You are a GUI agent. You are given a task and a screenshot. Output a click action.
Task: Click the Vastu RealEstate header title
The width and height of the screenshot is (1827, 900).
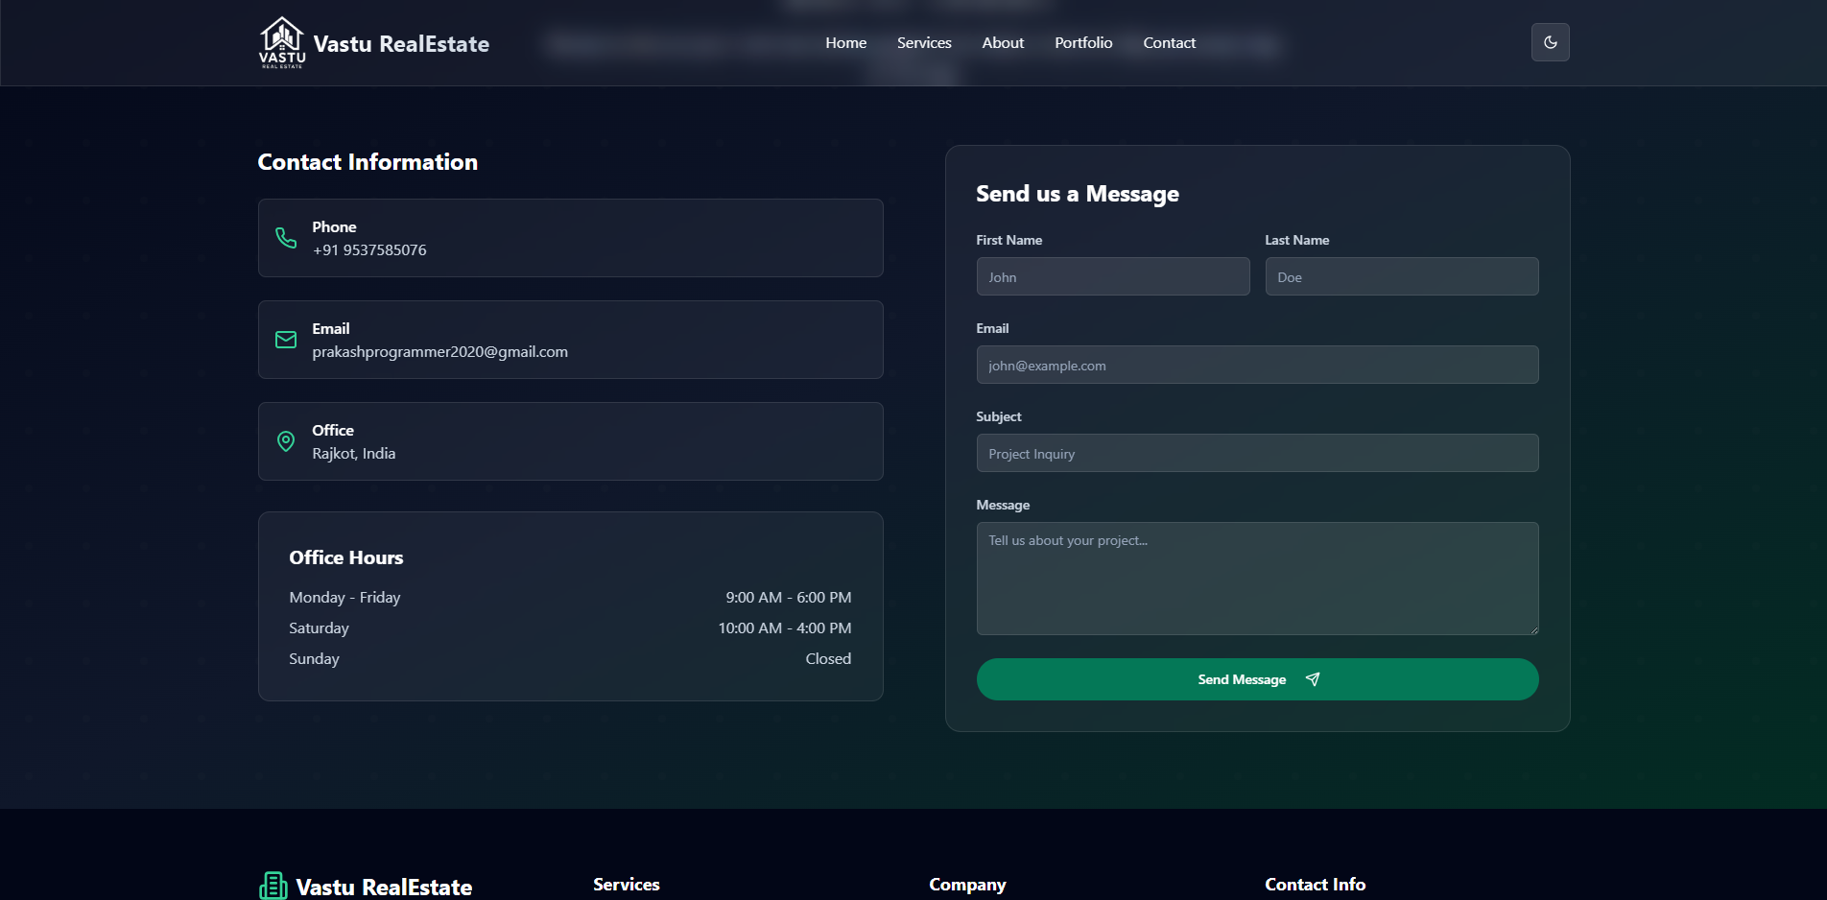(401, 44)
